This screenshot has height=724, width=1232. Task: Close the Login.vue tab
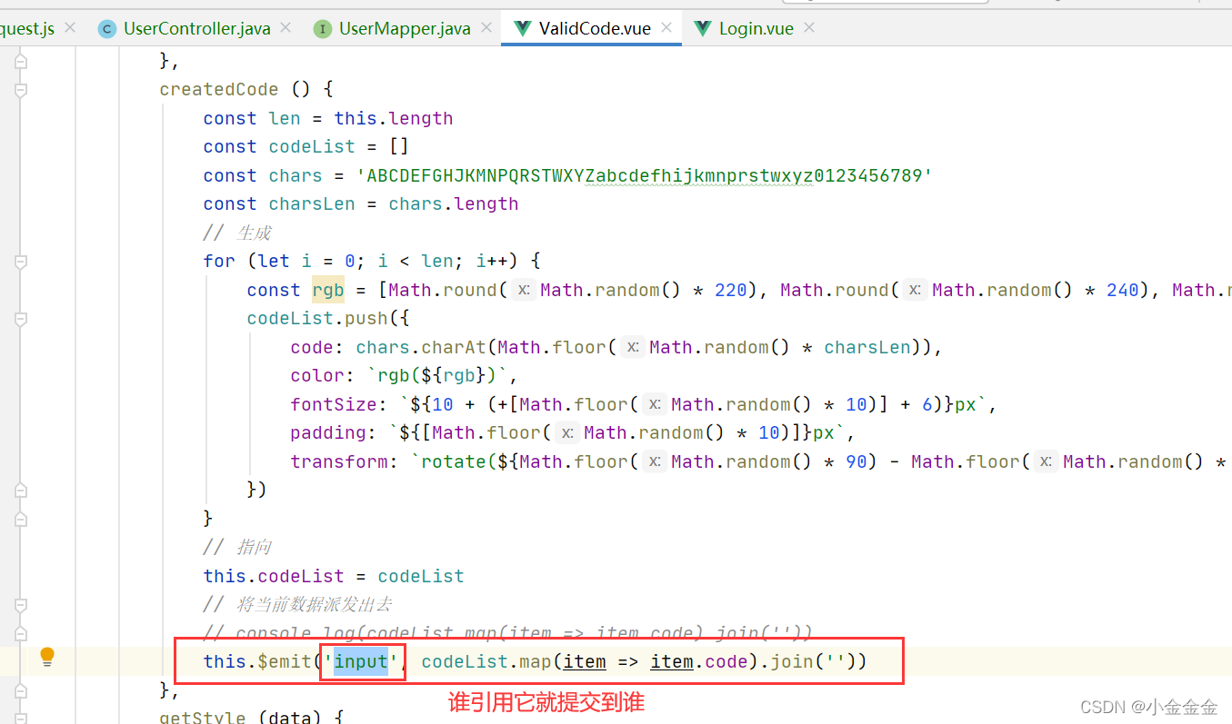[x=808, y=28]
